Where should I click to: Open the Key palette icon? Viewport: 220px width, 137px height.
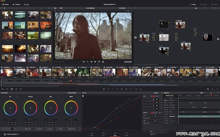[127, 89]
